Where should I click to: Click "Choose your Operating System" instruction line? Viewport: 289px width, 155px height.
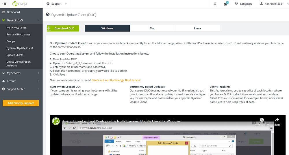pyautogui.click(x=99, y=54)
